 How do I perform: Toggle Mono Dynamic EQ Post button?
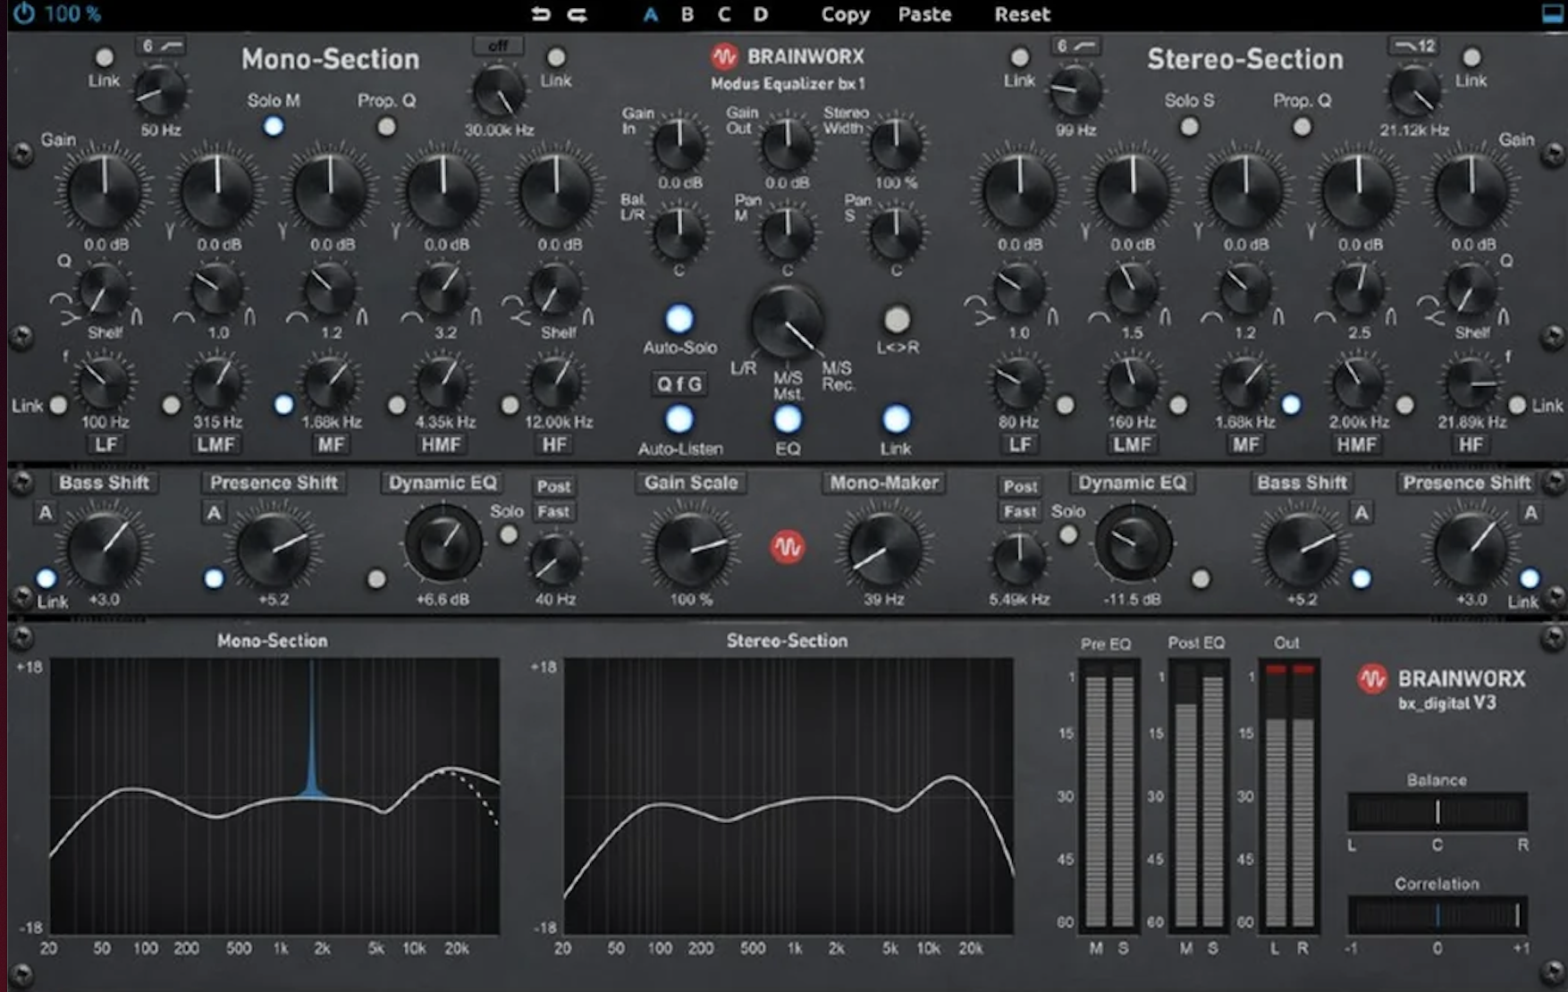pyautogui.click(x=553, y=486)
